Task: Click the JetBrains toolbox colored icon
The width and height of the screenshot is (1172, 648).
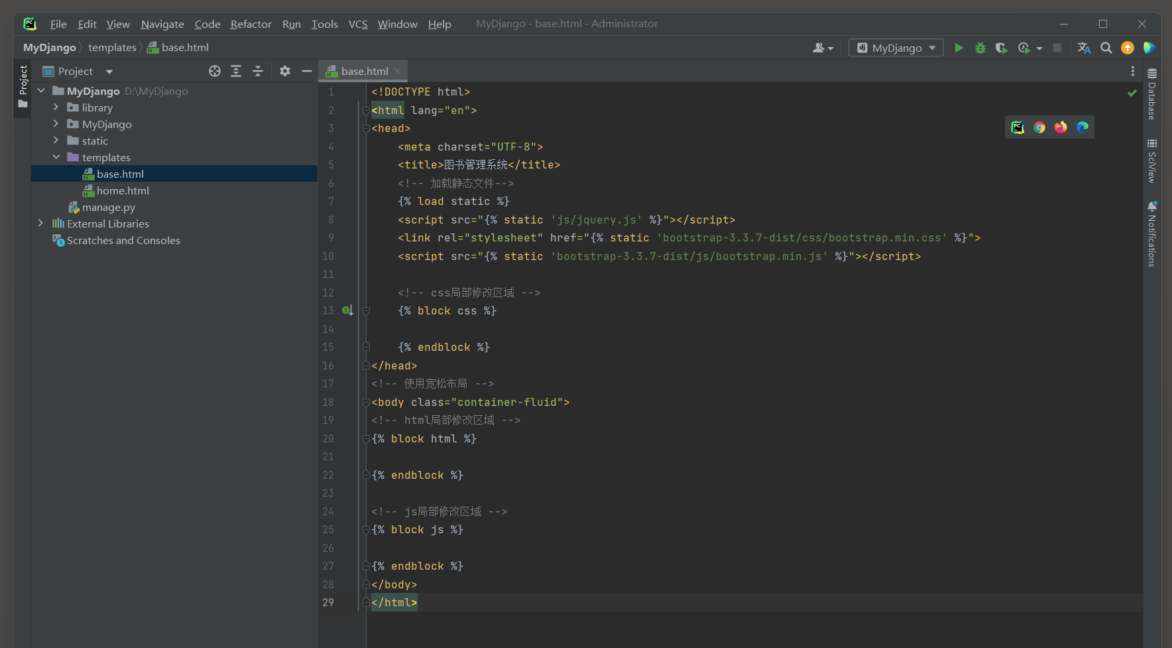Action: [x=1149, y=48]
